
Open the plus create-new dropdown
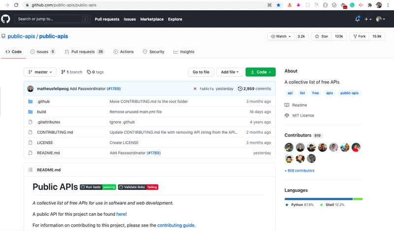click(368, 19)
